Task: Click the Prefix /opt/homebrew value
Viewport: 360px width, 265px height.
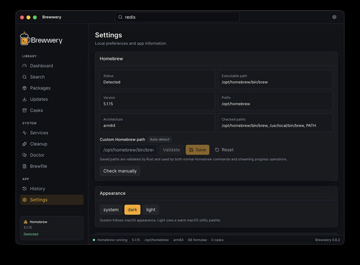Action: click(236, 104)
